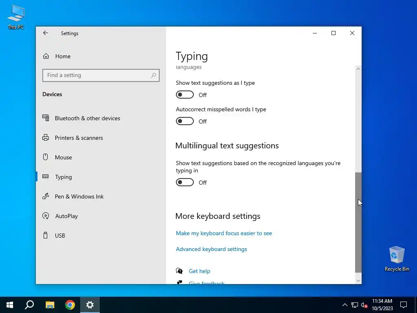Click the Get help chat icon
Image resolution: width=417 pixels, height=313 pixels.
pyautogui.click(x=179, y=271)
